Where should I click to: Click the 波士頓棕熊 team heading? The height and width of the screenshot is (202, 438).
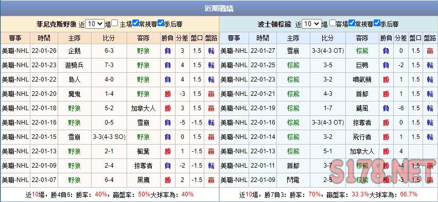tap(274, 24)
